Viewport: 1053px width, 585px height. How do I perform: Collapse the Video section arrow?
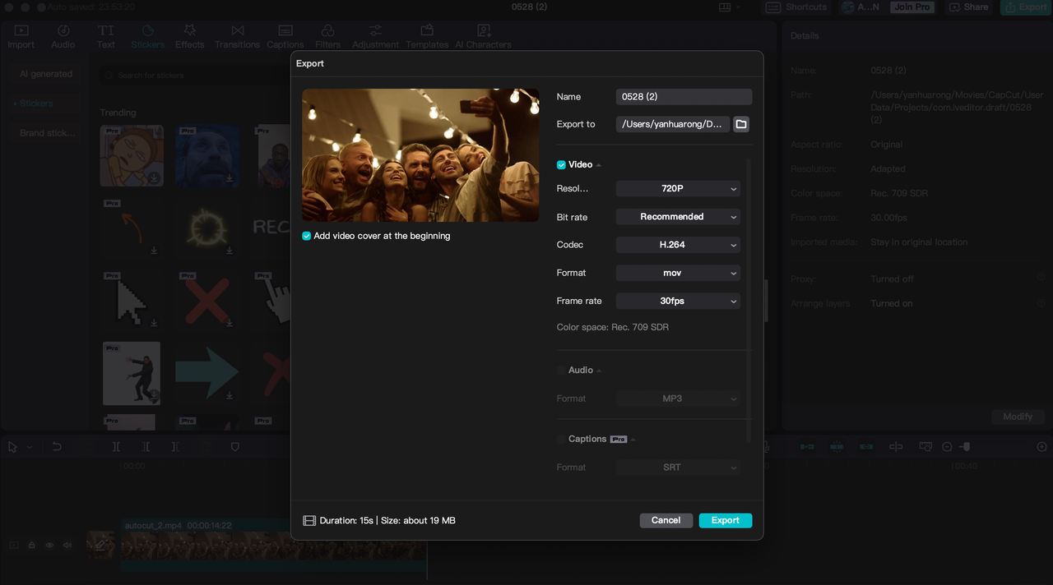pos(599,165)
